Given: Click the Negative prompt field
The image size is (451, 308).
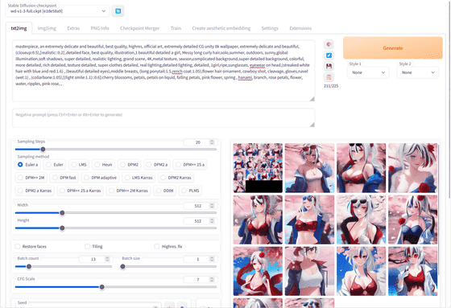Looking at the screenshot, I should (163, 117).
